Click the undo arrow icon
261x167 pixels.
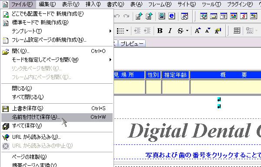[x=117, y=16]
